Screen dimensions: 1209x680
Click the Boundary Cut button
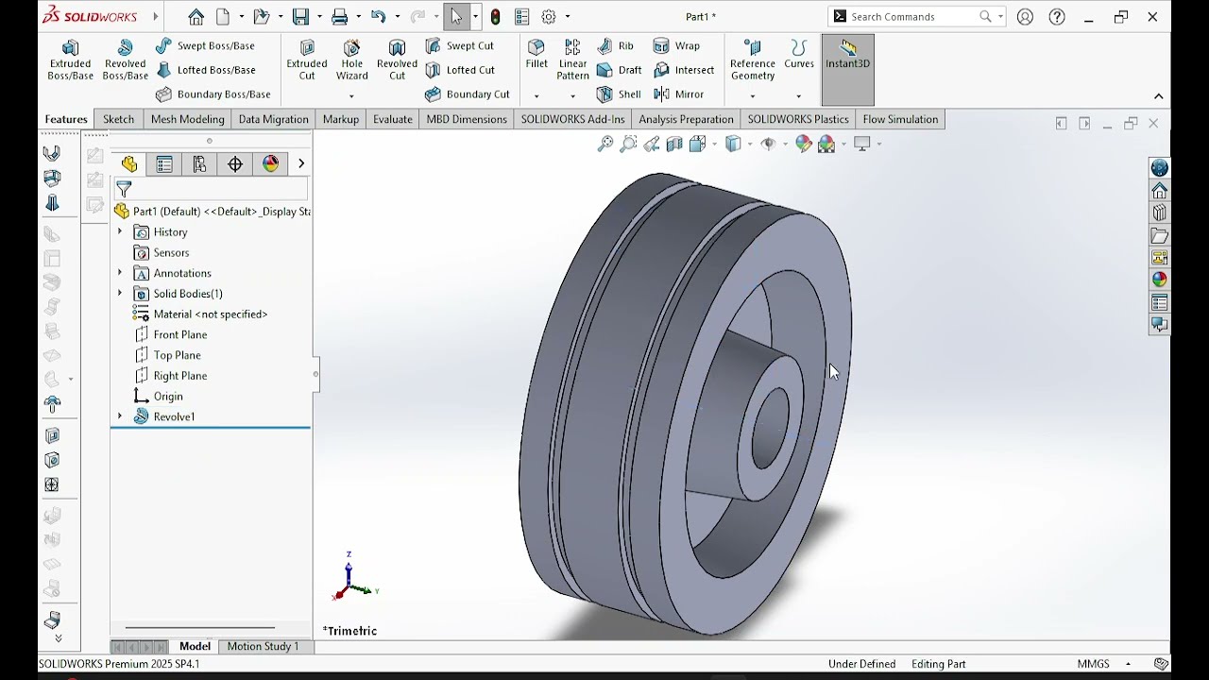(x=468, y=94)
